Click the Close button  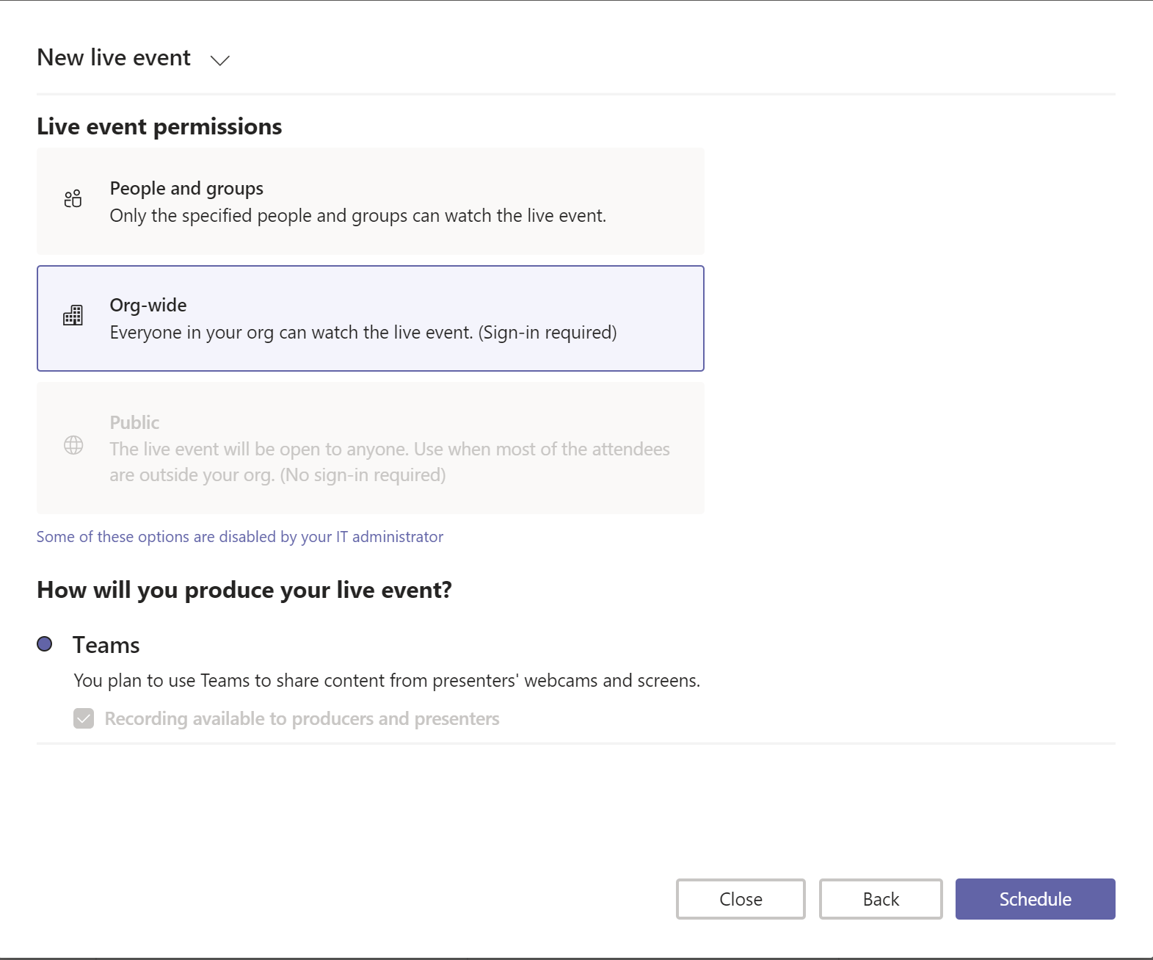(741, 899)
